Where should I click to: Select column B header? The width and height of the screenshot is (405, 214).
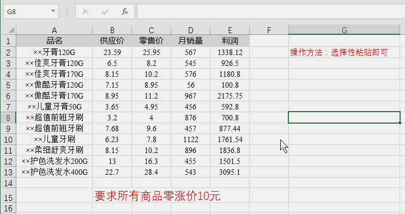coord(112,30)
